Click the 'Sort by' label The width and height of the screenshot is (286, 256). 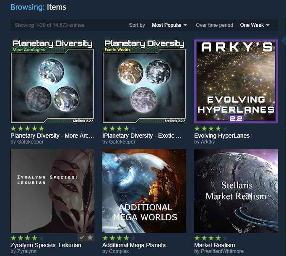point(137,25)
